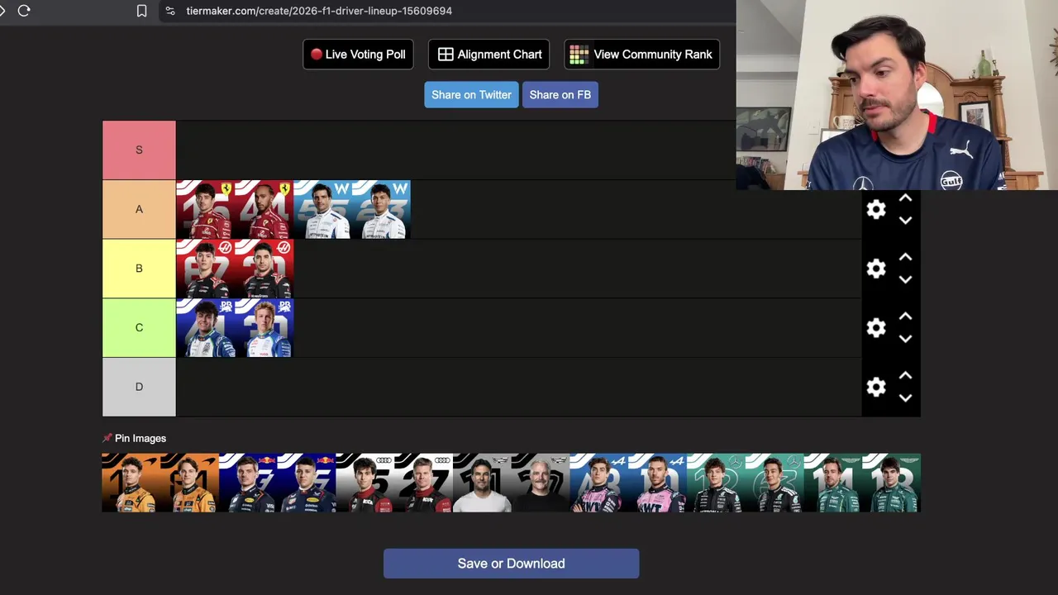
Task: Open settings gear for tier C row
Action: [876, 328]
